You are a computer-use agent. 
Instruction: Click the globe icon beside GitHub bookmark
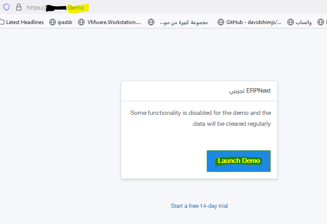(221, 22)
